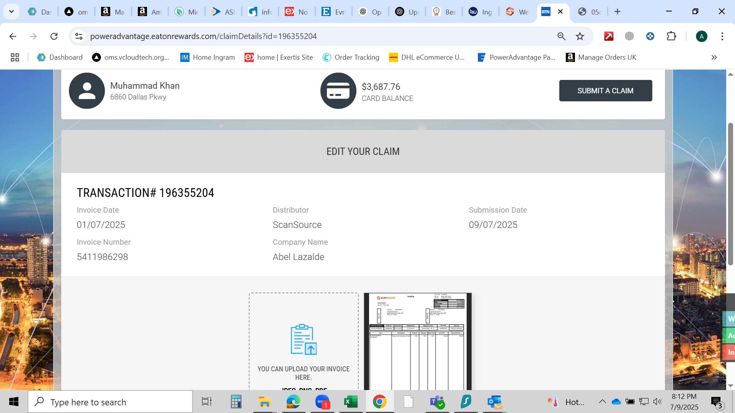Click the user profile avatar icon

[x=87, y=91]
